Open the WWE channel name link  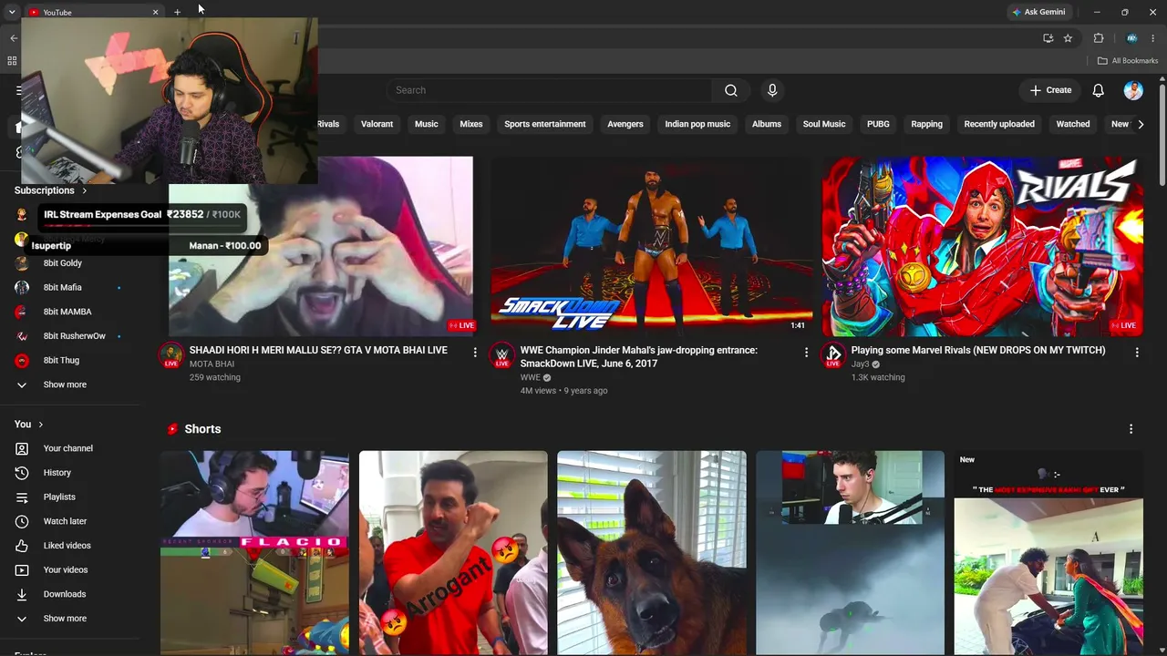pyautogui.click(x=530, y=377)
